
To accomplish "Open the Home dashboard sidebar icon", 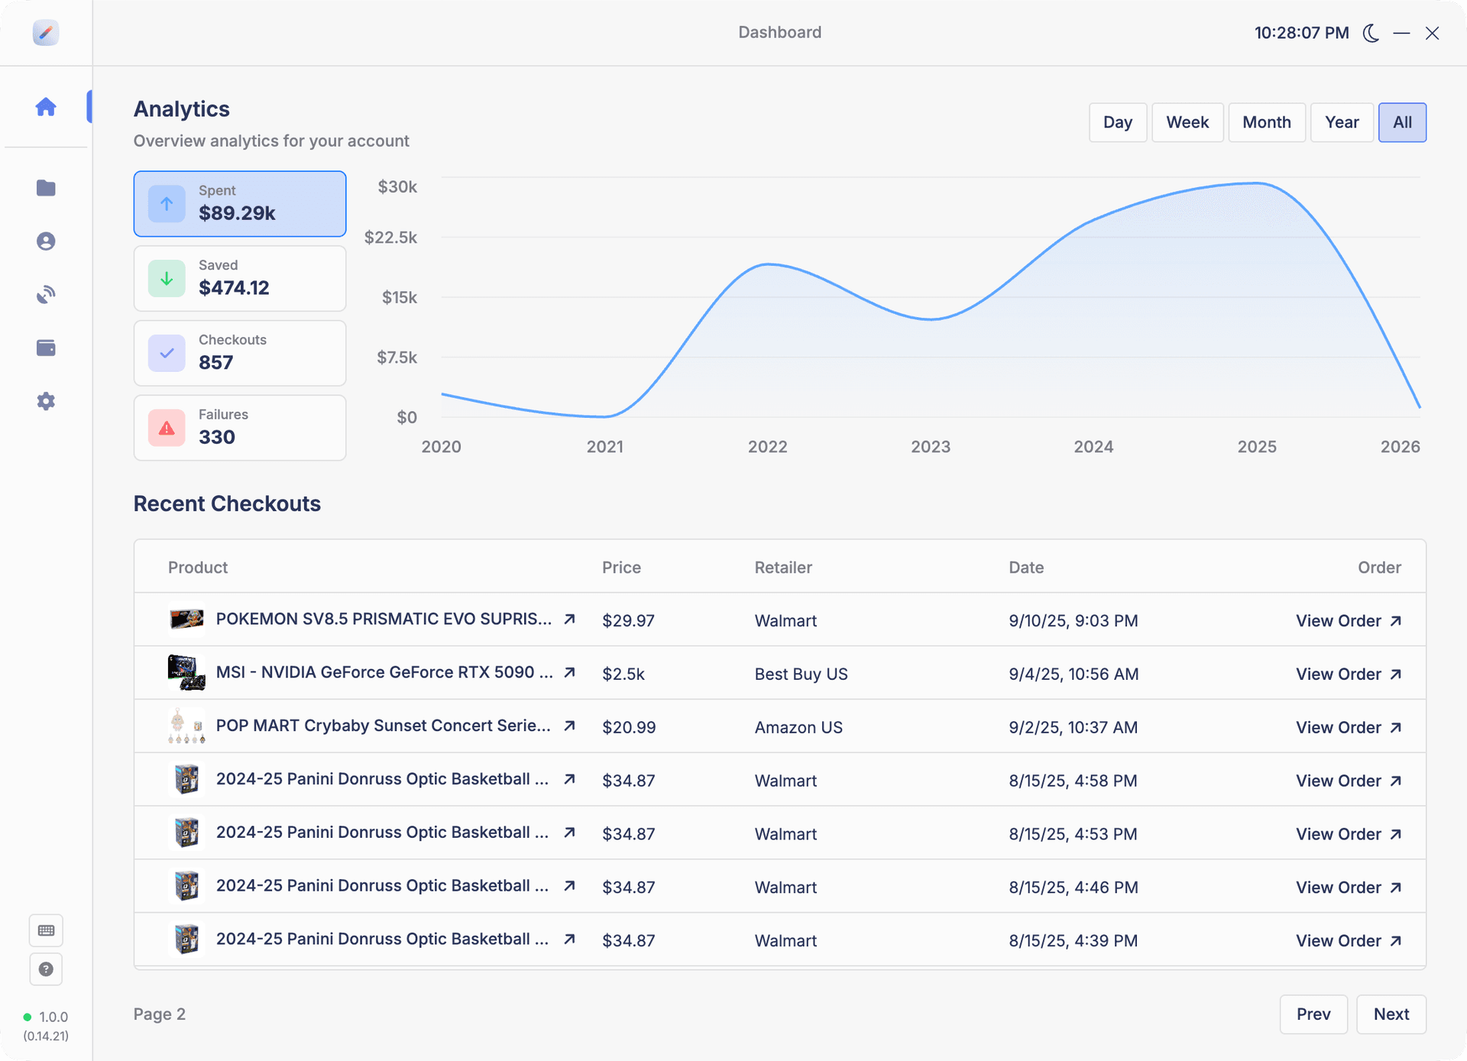I will [46, 107].
